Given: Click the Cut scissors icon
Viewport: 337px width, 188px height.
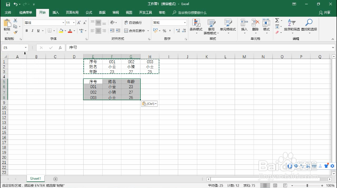Looking at the screenshot, I should (x=15, y=20).
